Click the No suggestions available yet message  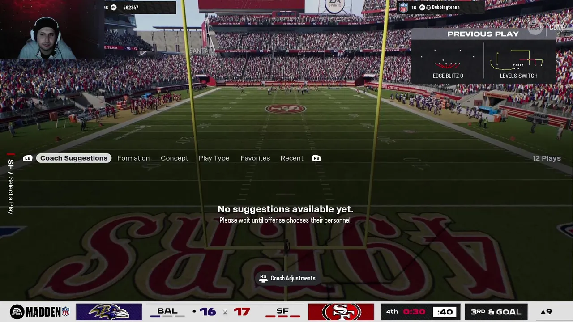tap(285, 209)
